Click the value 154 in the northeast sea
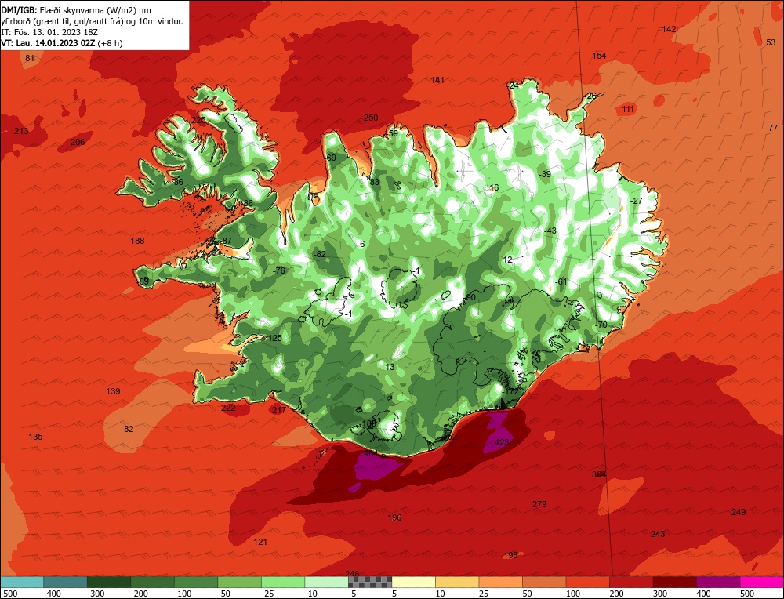This screenshot has height=599, width=784. [599, 56]
